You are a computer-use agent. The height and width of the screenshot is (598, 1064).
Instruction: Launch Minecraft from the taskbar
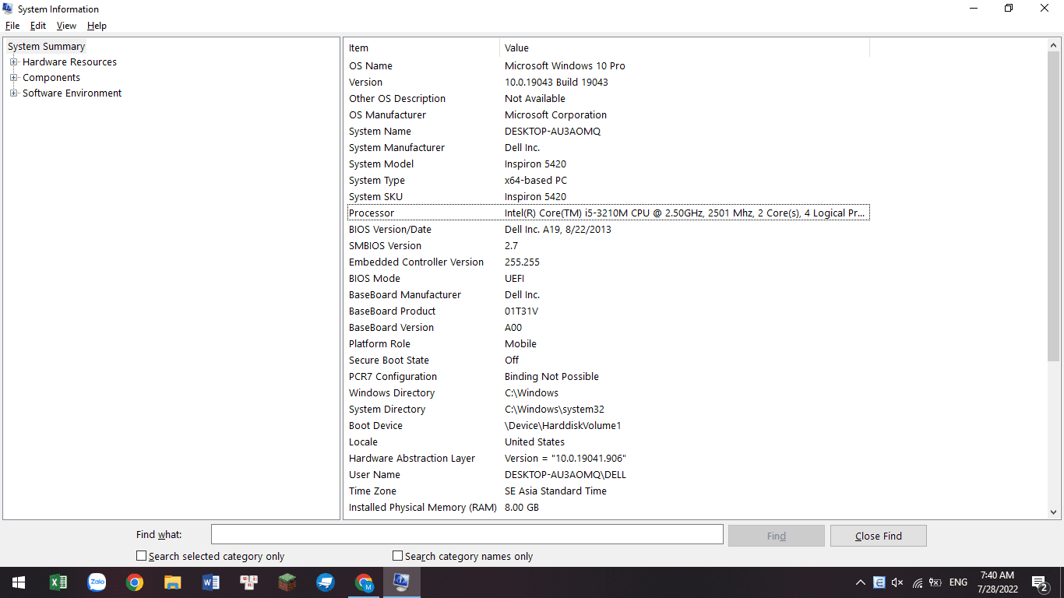tap(287, 582)
